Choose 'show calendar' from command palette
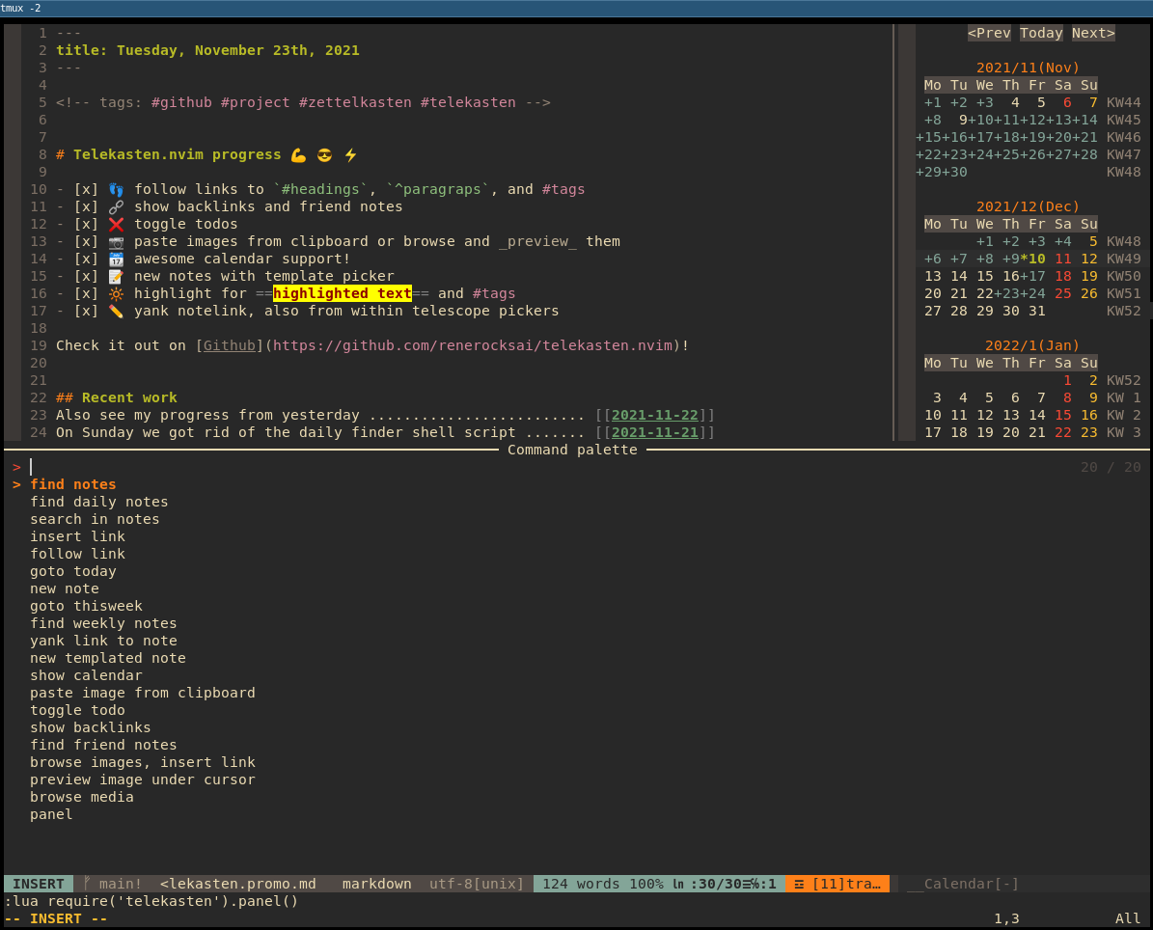Screen dimensions: 1153x930 [x=86, y=675]
